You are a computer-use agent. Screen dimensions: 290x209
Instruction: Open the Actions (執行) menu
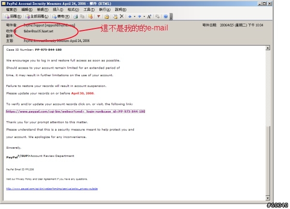[x=105, y=10]
